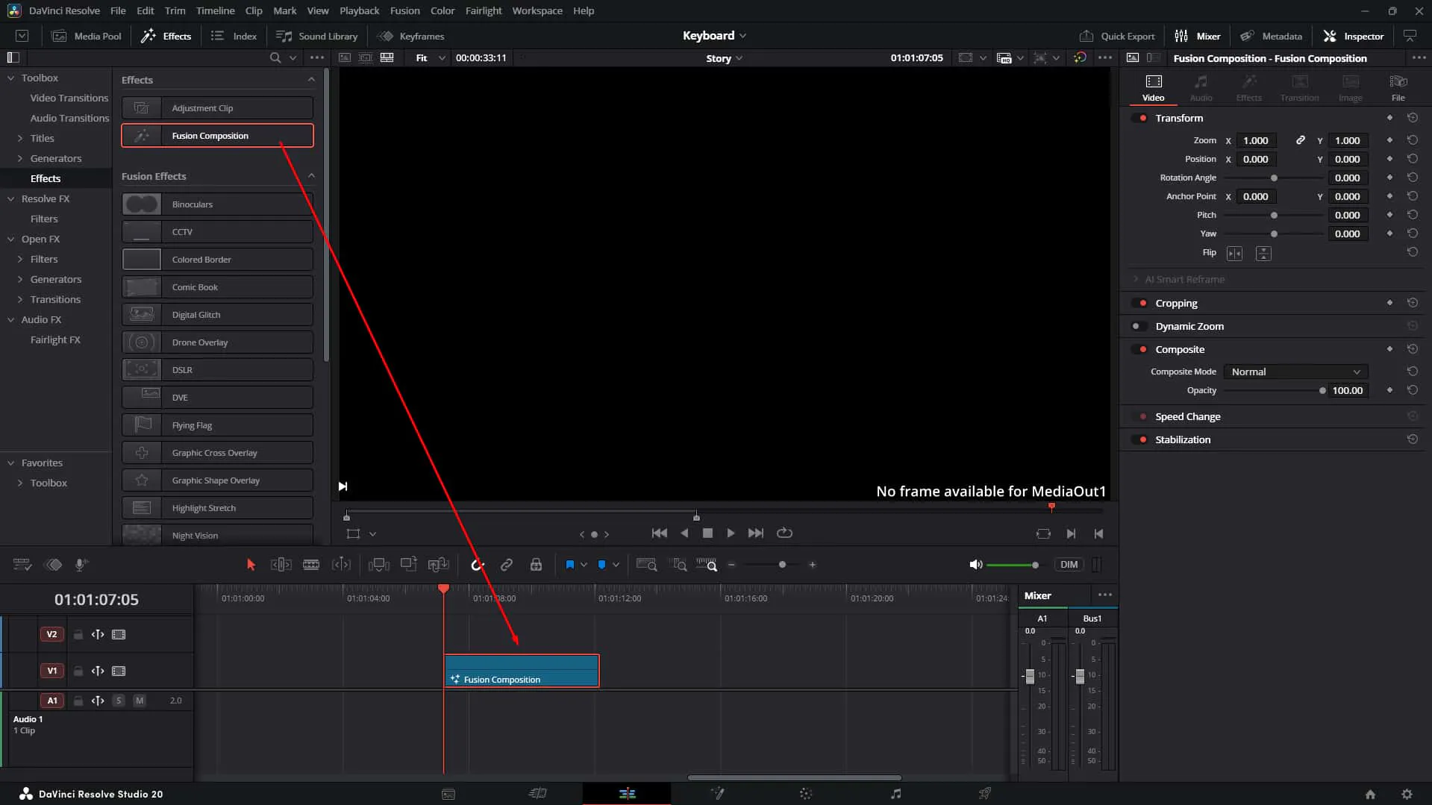Open the Fairlight page music note icon

(895, 794)
